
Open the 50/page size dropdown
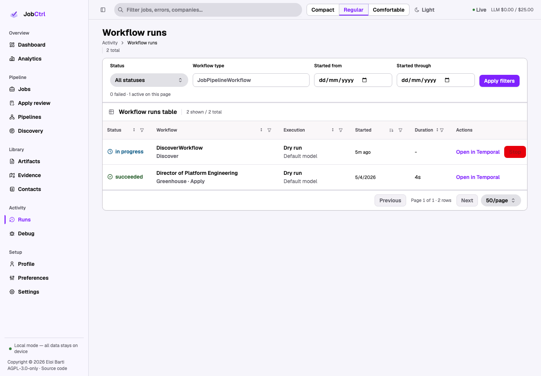point(501,200)
